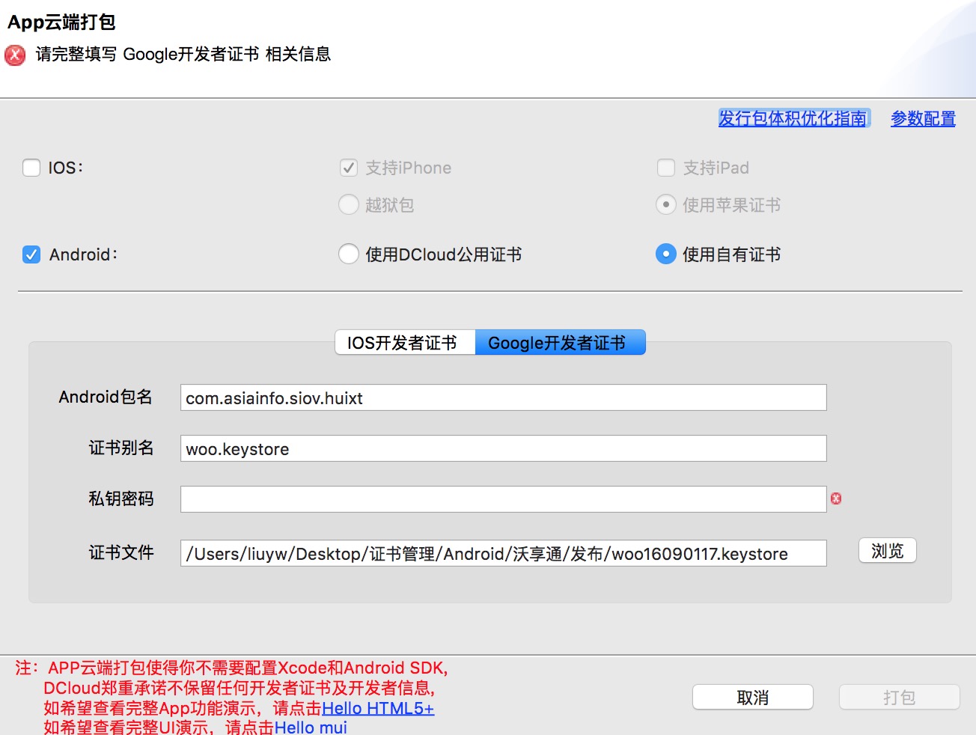Toggle the 支持iPad checkbox
The width and height of the screenshot is (976, 735).
(x=666, y=168)
